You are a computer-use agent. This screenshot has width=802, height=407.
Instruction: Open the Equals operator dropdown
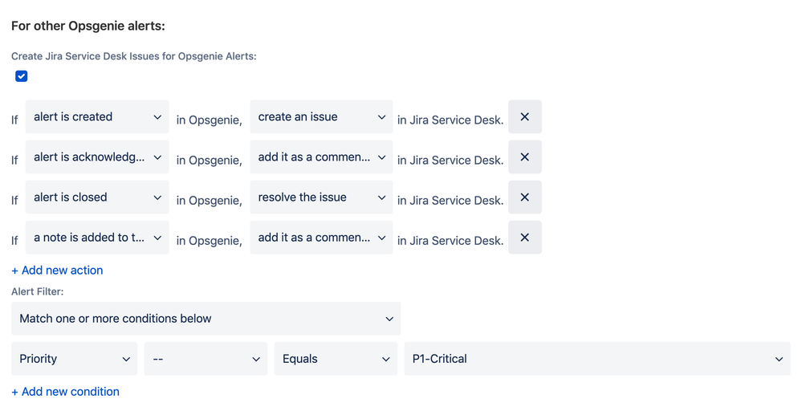[x=336, y=359]
